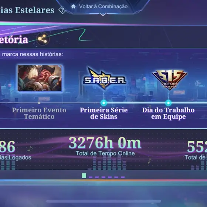The width and height of the screenshot is (207, 207).
Task: Select the 515 Victory logo
Action: (x=170, y=79)
